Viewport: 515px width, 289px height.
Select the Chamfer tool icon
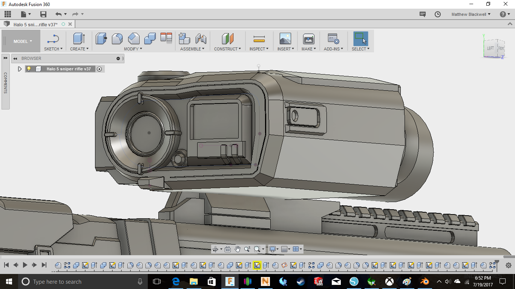(x=133, y=38)
